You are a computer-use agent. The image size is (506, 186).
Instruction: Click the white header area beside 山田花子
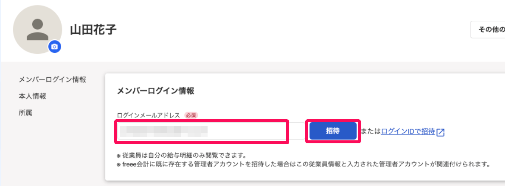point(290,30)
